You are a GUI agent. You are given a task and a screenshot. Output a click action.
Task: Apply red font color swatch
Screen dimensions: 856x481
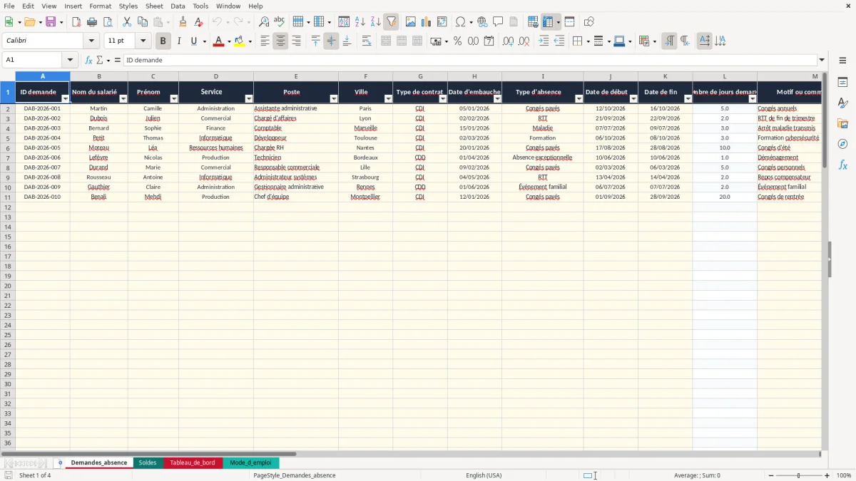pyautogui.click(x=218, y=41)
